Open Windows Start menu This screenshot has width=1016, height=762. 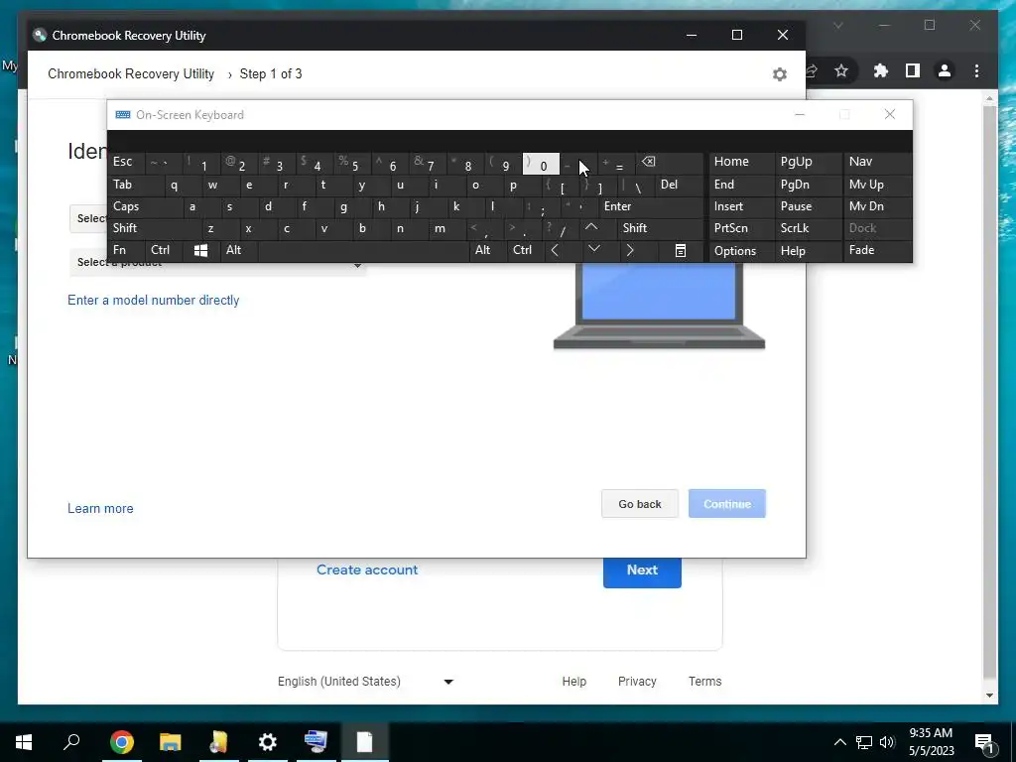point(24,742)
